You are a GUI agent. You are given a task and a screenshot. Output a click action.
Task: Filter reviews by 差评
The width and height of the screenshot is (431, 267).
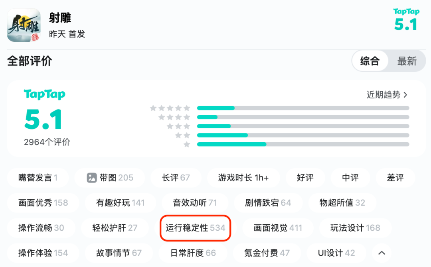click(395, 178)
